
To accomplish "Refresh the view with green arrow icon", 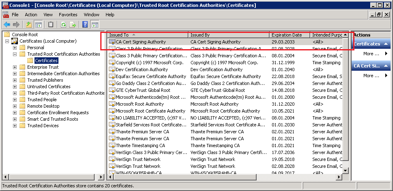I will (64, 24).
